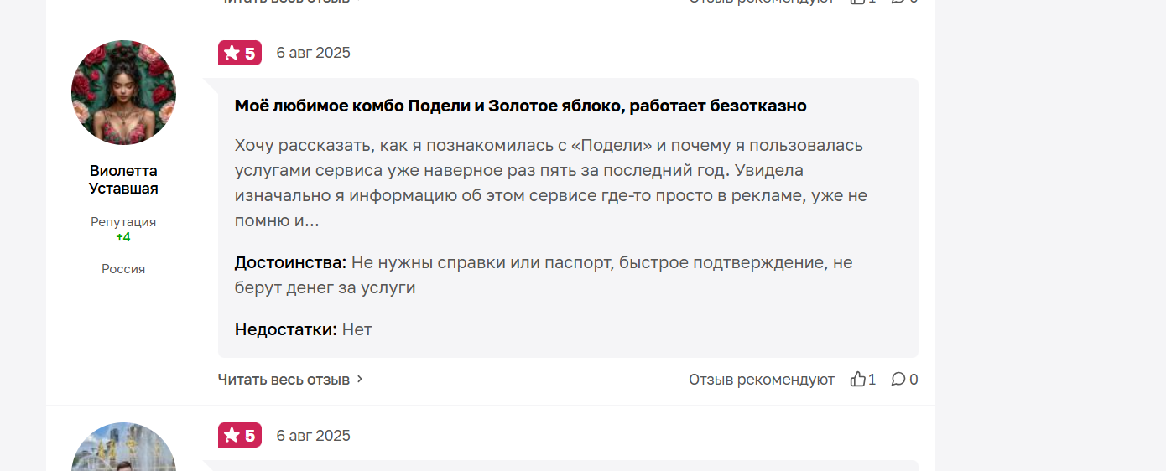Open Виолетта Уставшая's round avatar picture
Viewport: 1166px width, 471px height.
pyautogui.click(x=123, y=92)
